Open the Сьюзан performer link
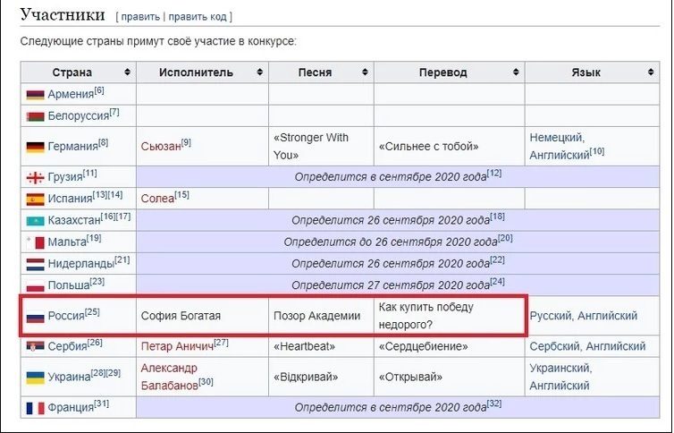This screenshot has height=433, width=674. (161, 147)
